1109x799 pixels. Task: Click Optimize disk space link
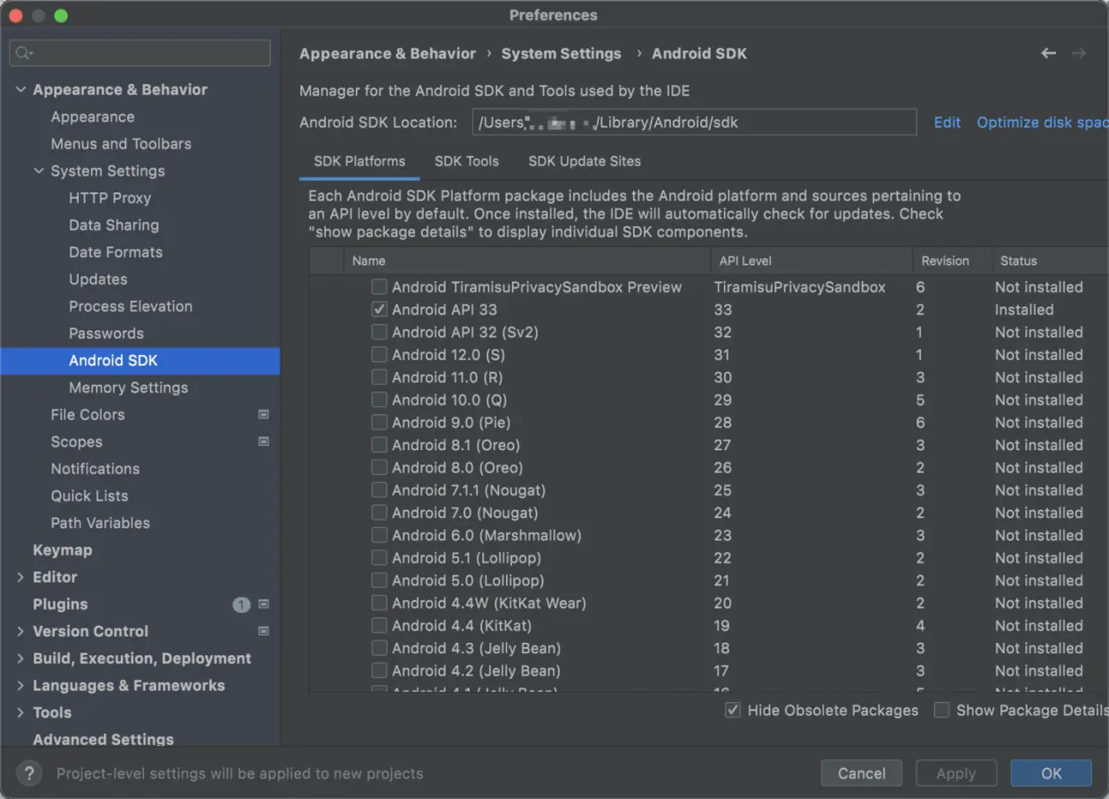(x=1042, y=123)
